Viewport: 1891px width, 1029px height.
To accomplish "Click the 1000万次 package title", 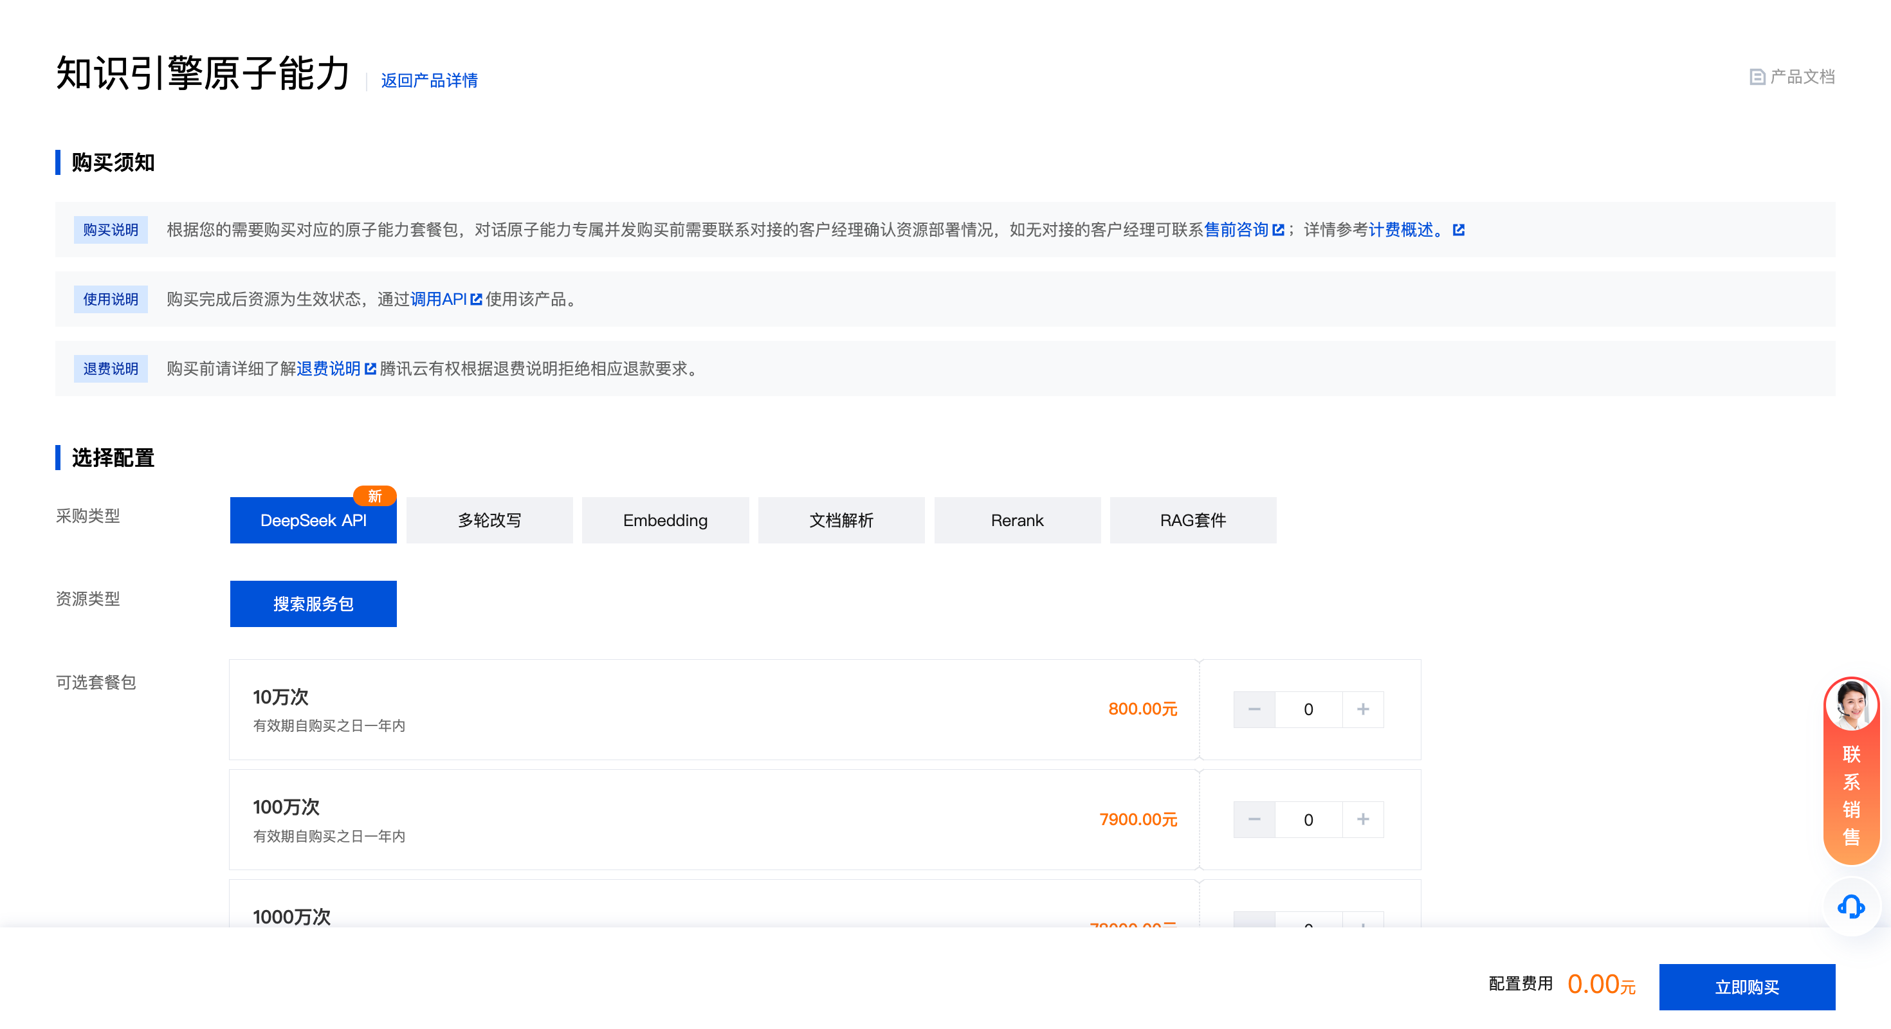I will (x=291, y=916).
